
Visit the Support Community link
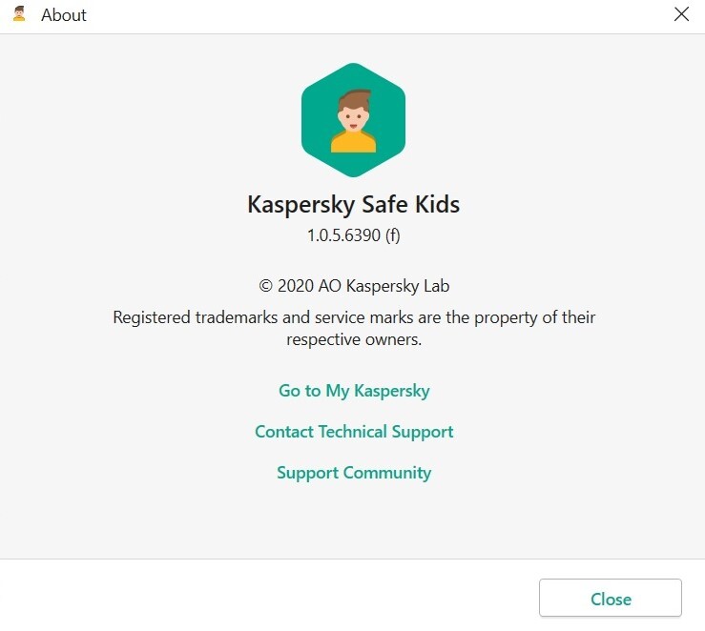tap(354, 473)
